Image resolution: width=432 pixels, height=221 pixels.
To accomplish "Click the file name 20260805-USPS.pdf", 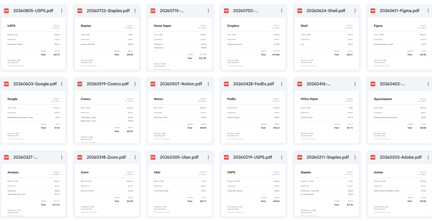I will tap(33, 11).
